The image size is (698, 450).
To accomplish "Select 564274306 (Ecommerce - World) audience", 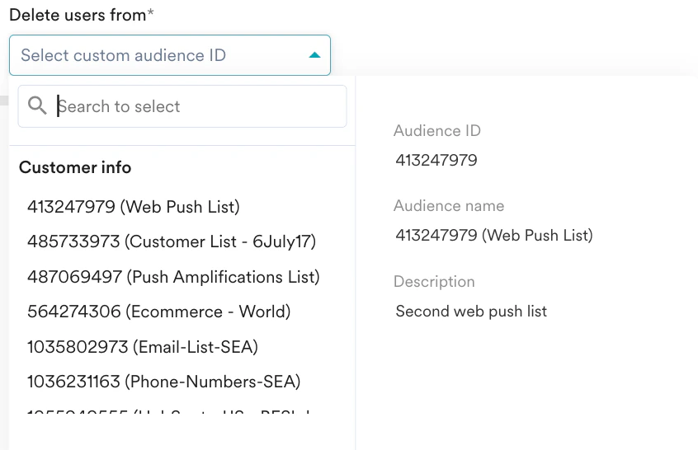I will click(x=158, y=312).
